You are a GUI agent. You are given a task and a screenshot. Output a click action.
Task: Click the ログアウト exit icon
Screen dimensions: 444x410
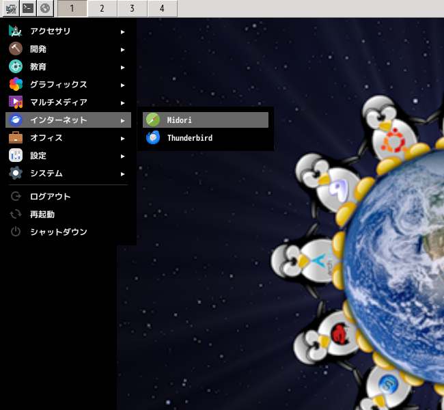pos(16,196)
